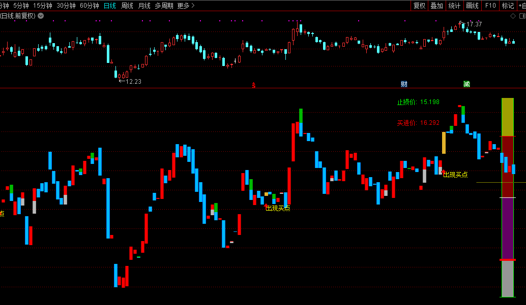526x305 pixels.
Task: Switch to 5分钟 chart period
Action: tap(21, 6)
